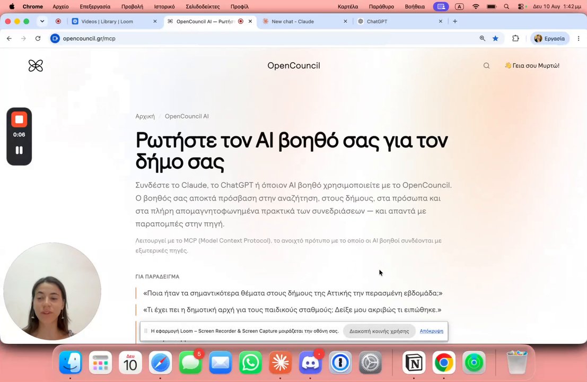
Task: Click the Απόκρυψη link
Action: [x=431, y=331]
